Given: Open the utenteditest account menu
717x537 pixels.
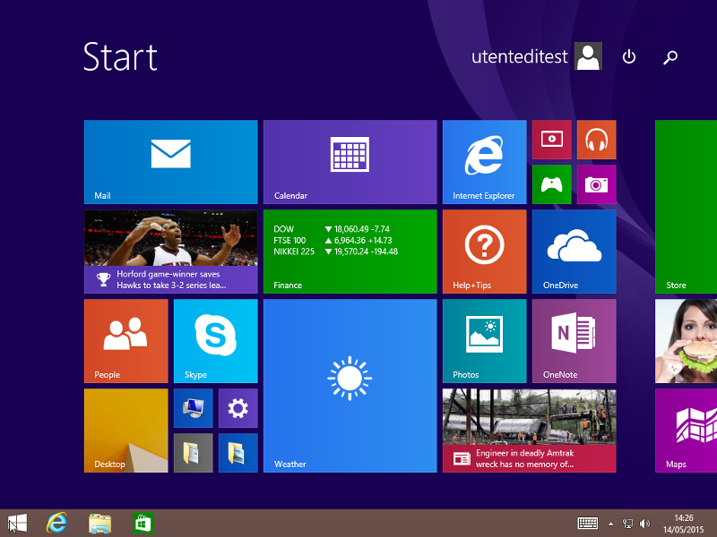Looking at the screenshot, I should [536, 56].
